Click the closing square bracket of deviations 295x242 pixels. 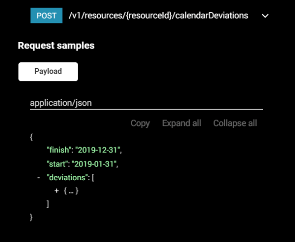point(48,204)
